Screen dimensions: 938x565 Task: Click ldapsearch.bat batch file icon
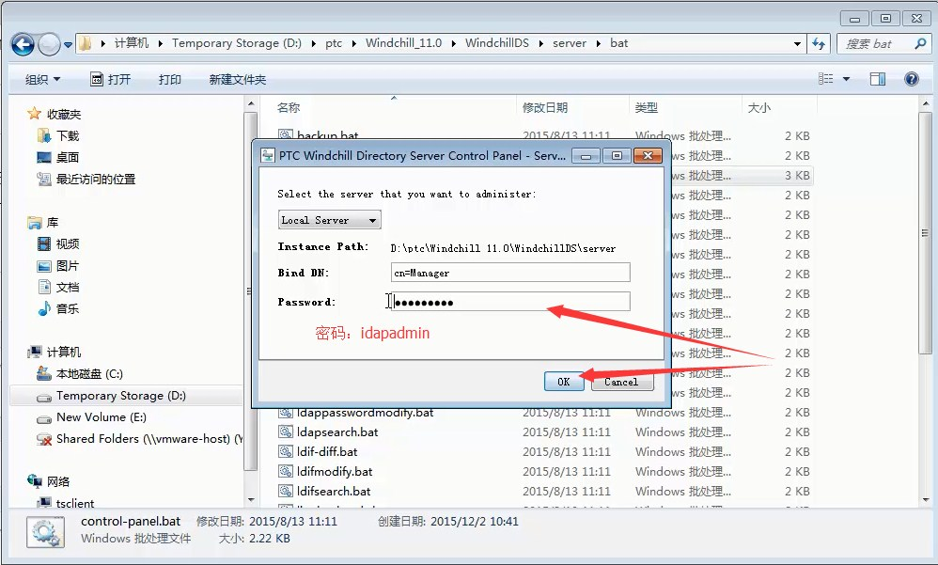coord(286,432)
